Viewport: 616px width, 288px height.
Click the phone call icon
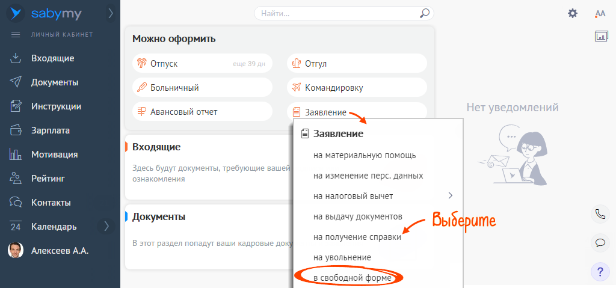[600, 213]
